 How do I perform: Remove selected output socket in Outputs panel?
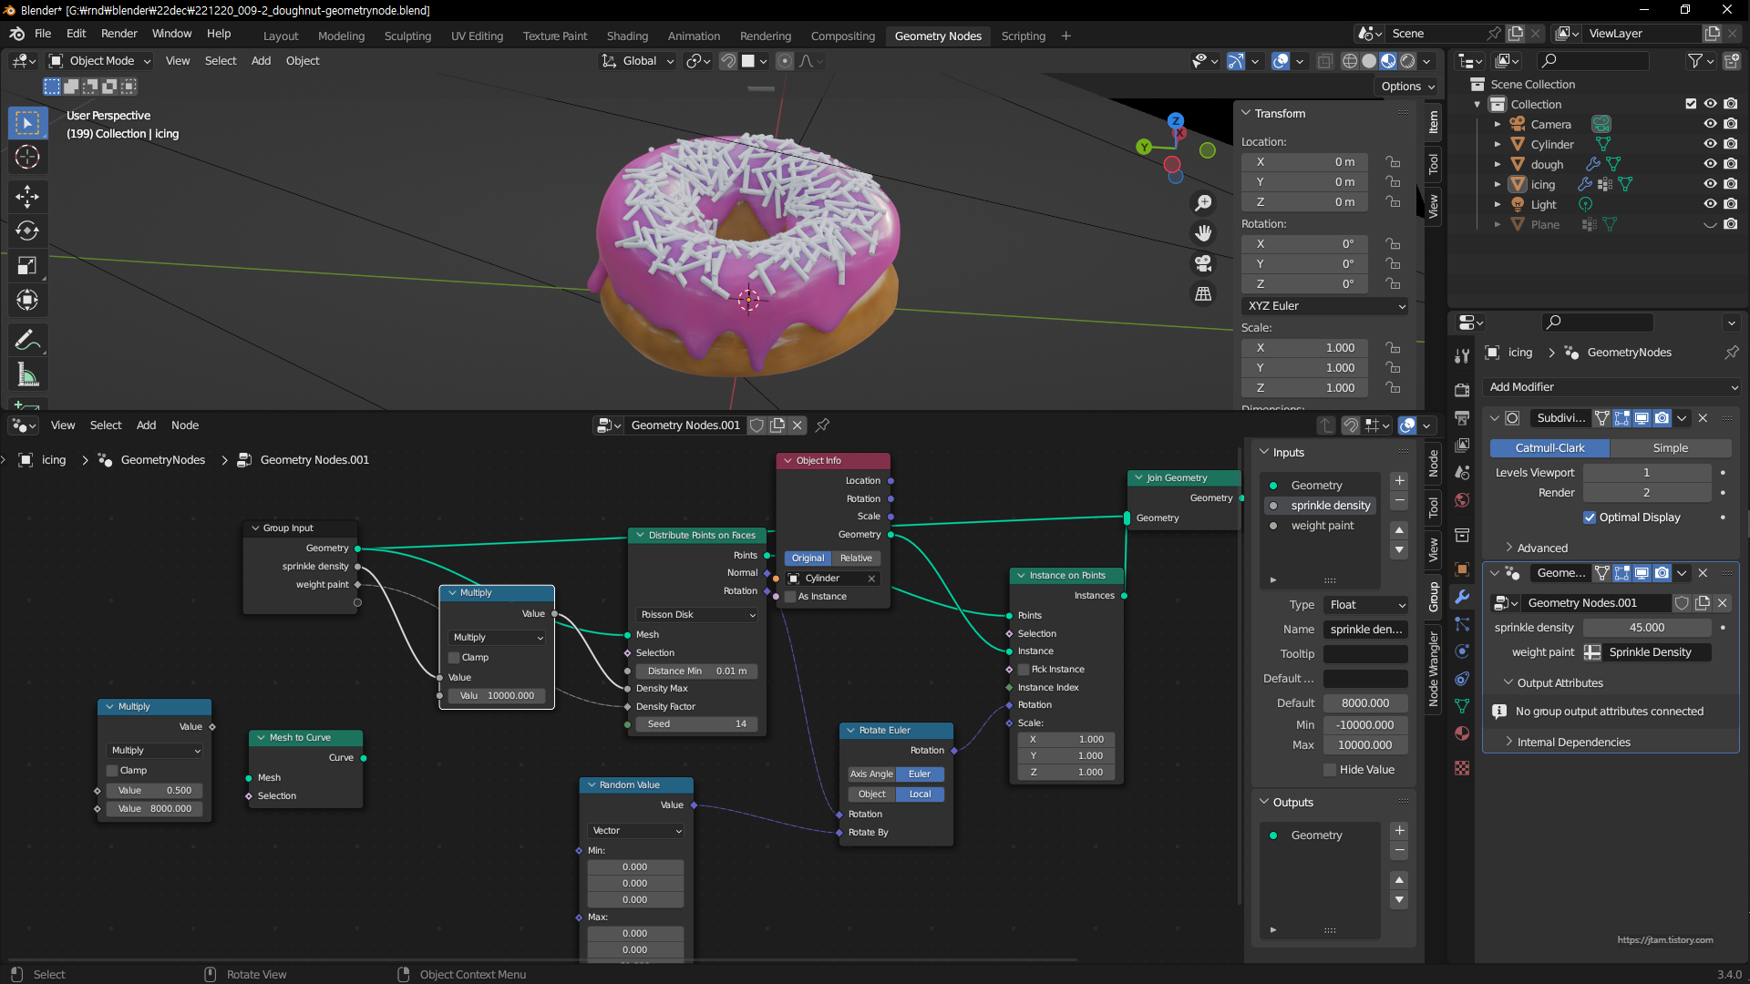pyautogui.click(x=1400, y=850)
